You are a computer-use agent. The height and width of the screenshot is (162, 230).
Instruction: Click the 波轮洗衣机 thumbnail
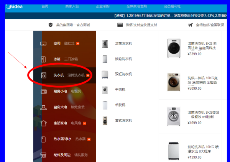point(105,59)
